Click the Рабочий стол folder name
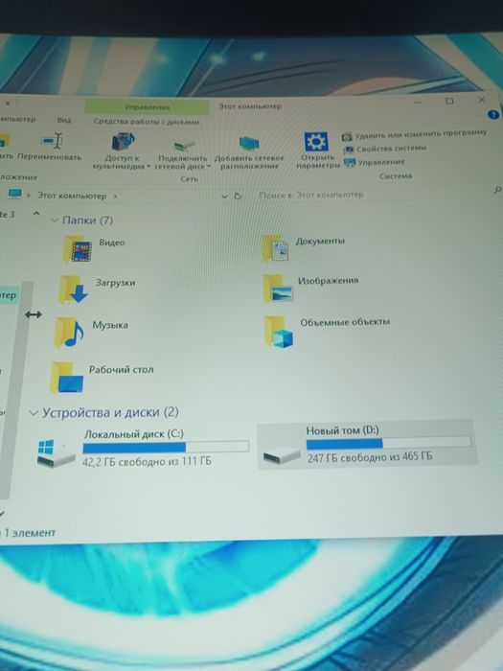 121,370
